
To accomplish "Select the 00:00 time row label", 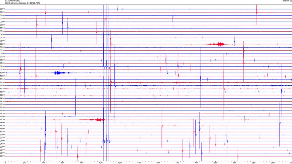I will (x=2, y=9).
